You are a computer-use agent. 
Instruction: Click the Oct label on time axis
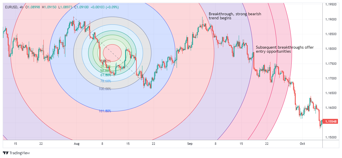point(302,144)
